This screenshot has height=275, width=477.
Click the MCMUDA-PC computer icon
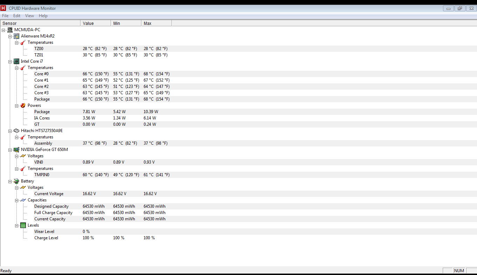click(10, 30)
